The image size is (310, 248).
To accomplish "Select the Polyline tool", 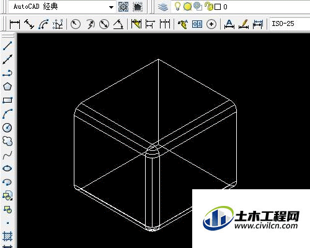I will [7, 73].
